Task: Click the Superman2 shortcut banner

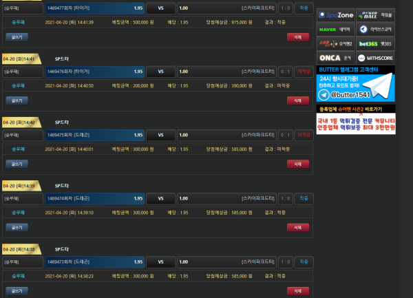Action: (x=336, y=44)
